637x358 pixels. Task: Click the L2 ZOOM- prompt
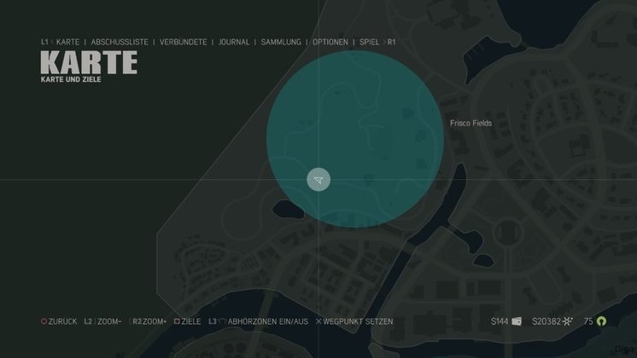click(102, 321)
